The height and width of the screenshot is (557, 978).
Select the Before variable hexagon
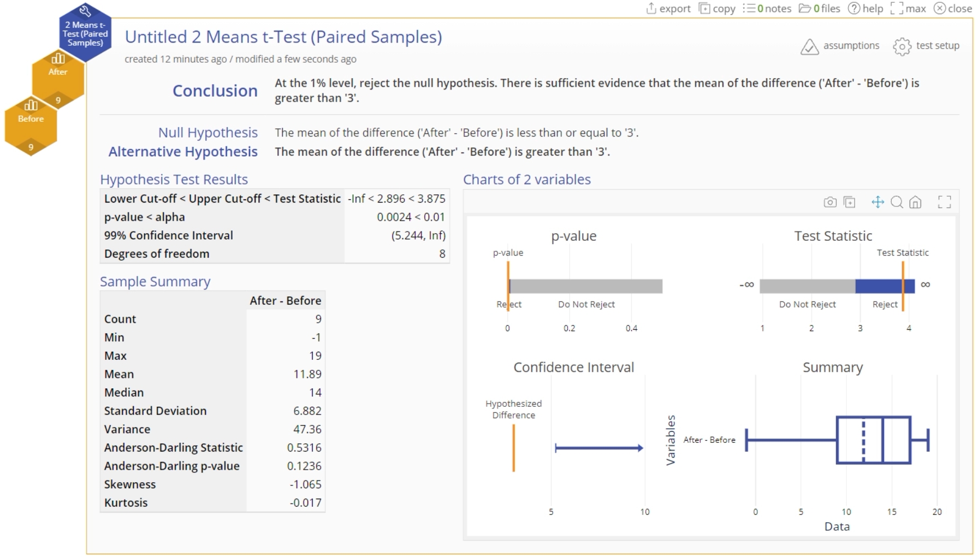tap(31, 126)
